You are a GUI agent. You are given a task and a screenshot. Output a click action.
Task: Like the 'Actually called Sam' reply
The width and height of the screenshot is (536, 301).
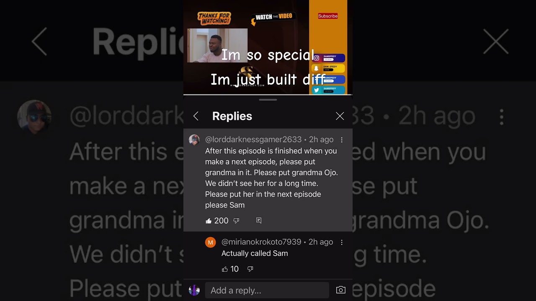tap(225, 269)
